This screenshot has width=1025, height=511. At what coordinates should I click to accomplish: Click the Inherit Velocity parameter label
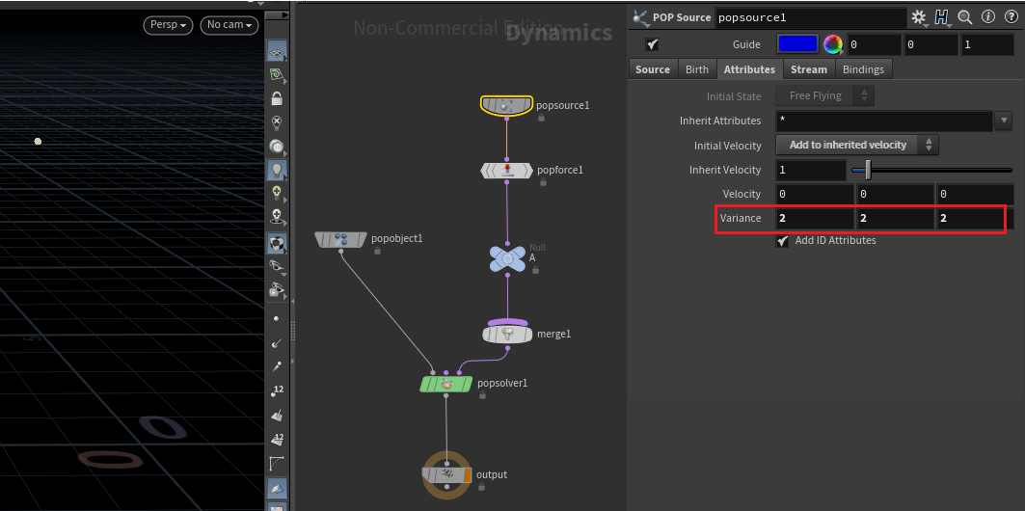point(725,170)
